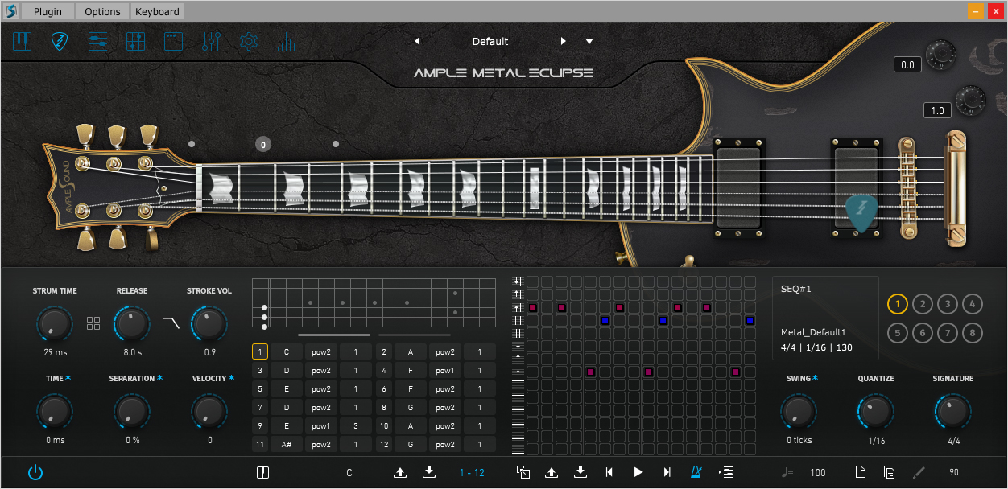Click the keyboard split icon in bottom bar
This screenshot has height=489, width=1008.
(x=262, y=472)
